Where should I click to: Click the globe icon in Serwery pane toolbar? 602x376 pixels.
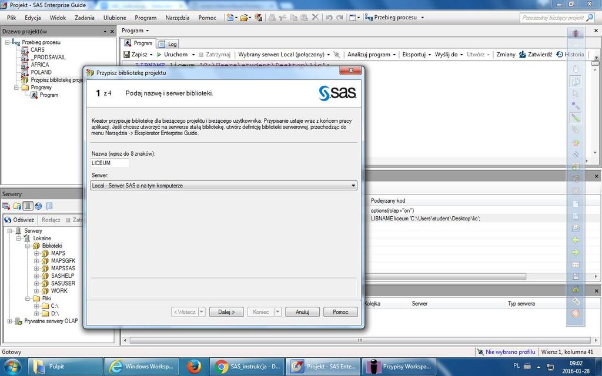pyautogui.click(x=38, y=206)
